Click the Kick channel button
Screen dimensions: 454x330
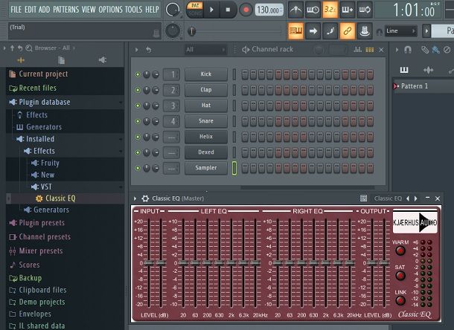tap(206, 74)
